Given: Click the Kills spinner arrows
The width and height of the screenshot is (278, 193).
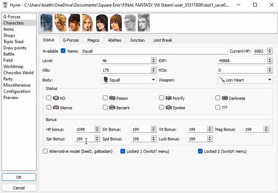Looking at the screenshot, I should (x=153, y=70).
